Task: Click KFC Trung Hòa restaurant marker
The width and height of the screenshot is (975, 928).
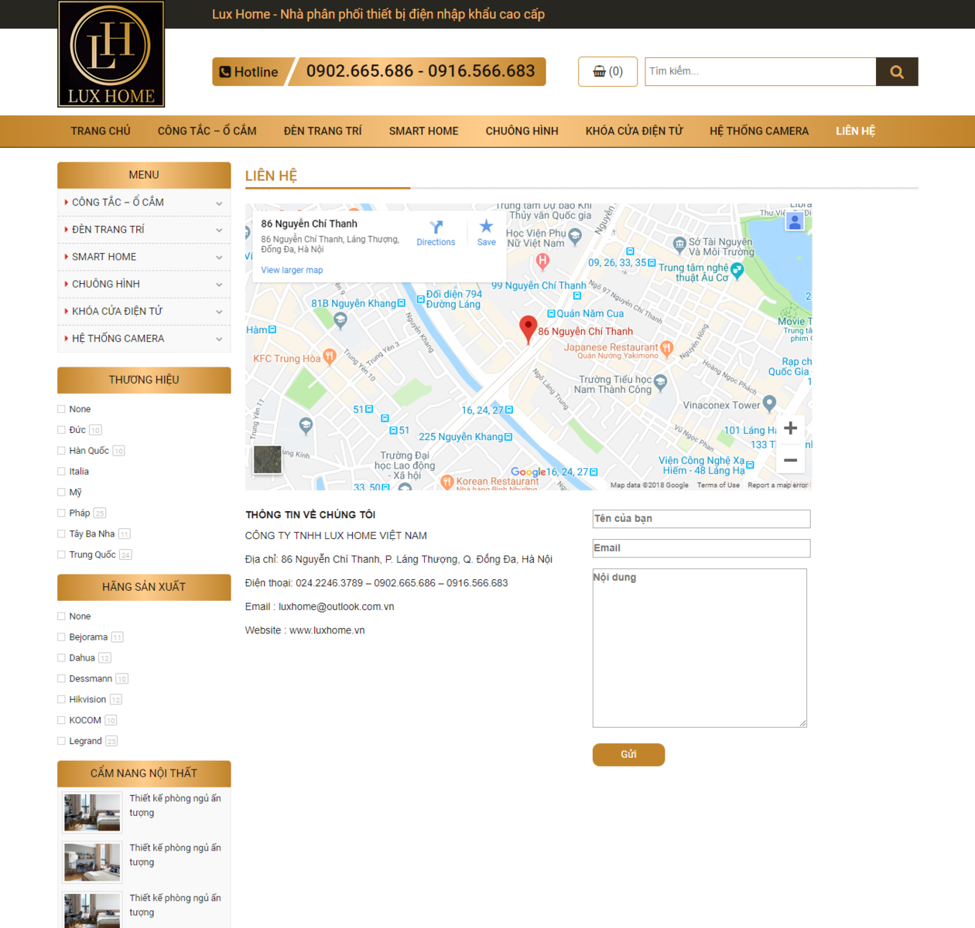Action: 330,357
